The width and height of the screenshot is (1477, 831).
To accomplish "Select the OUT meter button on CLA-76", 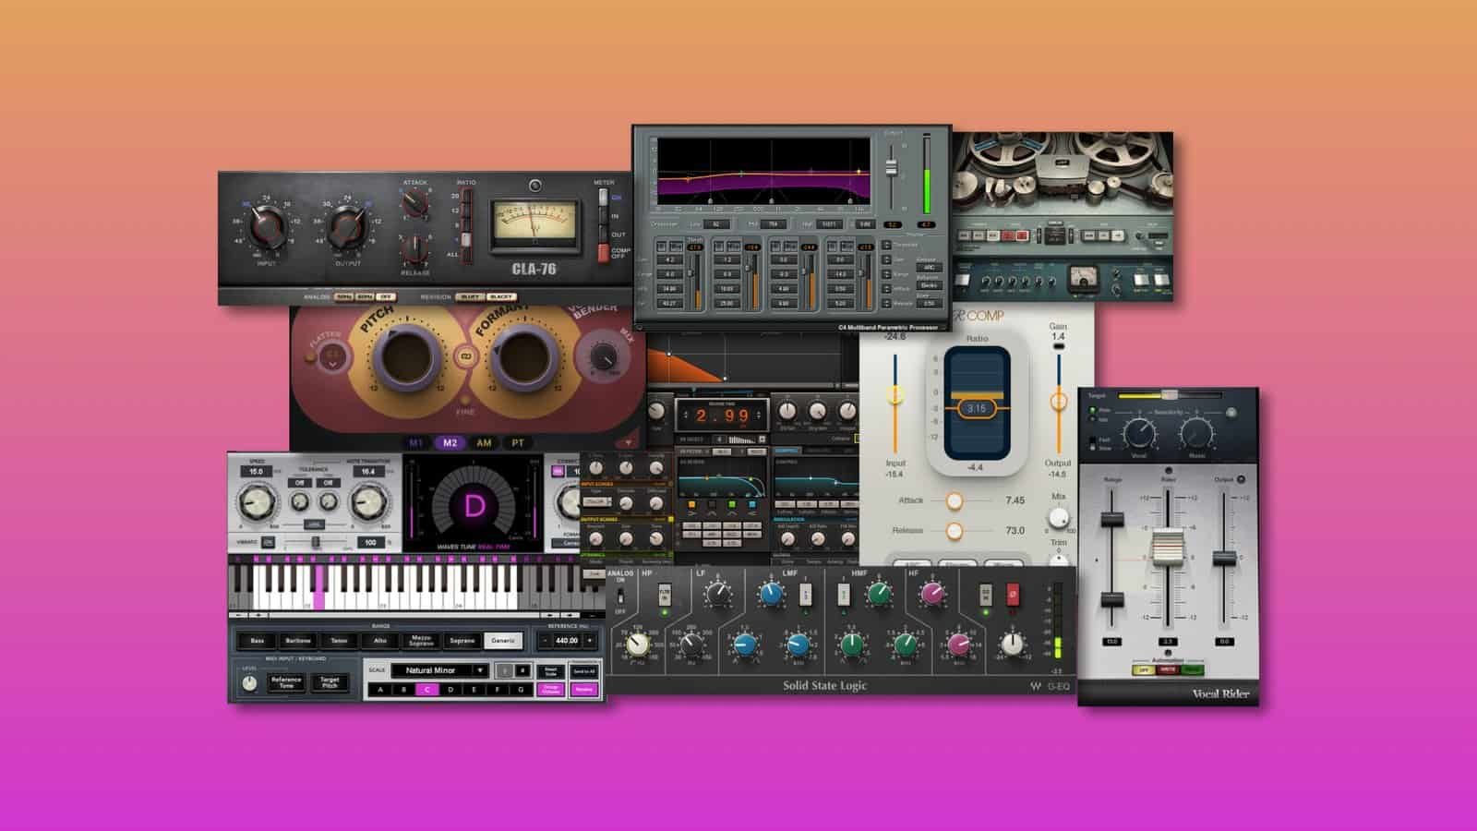I will [x=604, y=234].
